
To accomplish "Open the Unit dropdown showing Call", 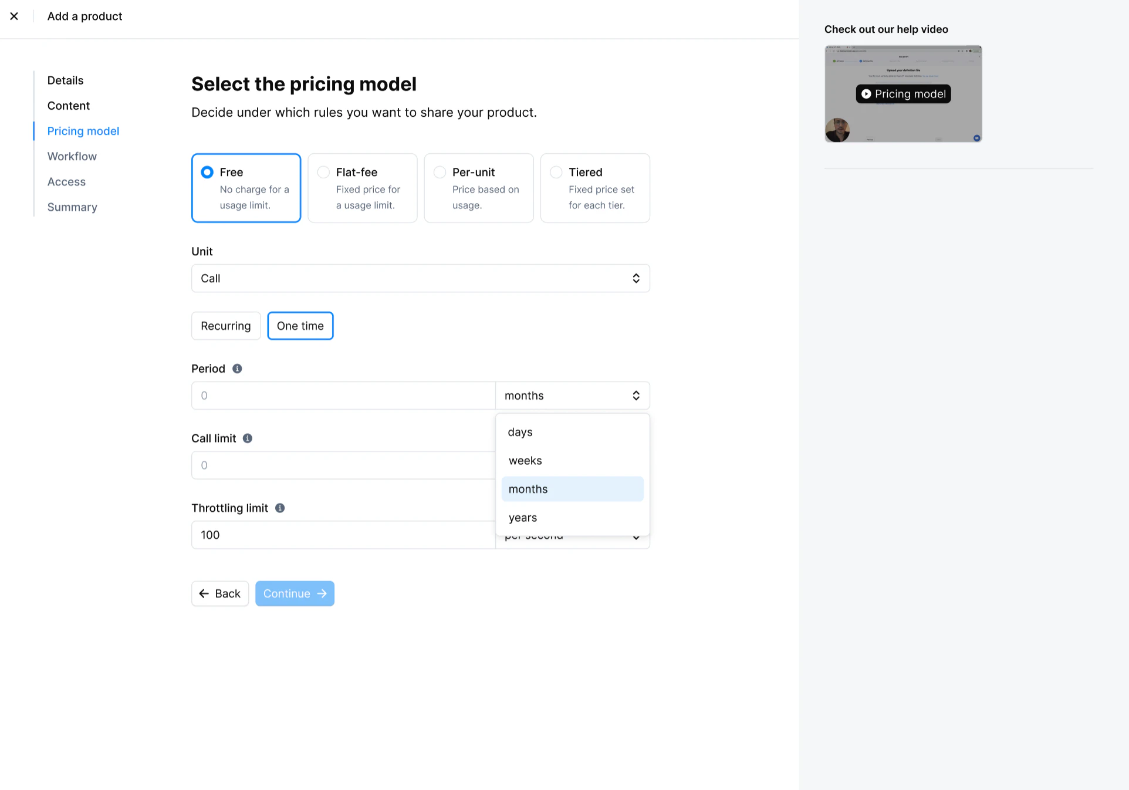I will [x=420, y=278].
